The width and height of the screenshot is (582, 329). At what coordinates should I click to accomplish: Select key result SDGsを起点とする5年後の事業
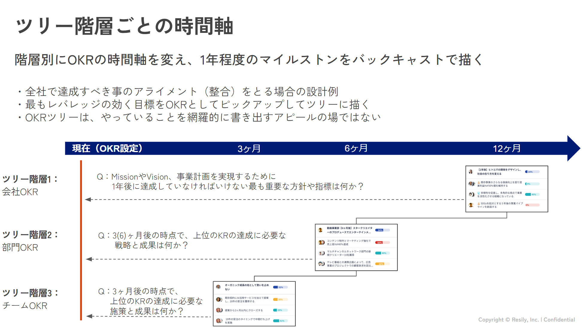click(x=500, y=205)
